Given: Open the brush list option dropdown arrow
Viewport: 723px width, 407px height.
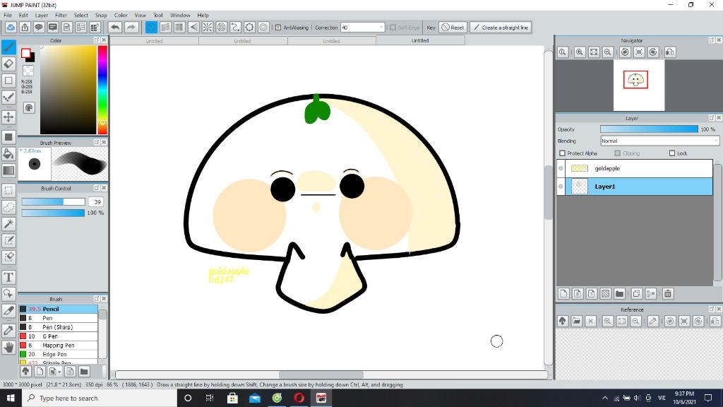Looking at the screenshot, I should point(59,372).
